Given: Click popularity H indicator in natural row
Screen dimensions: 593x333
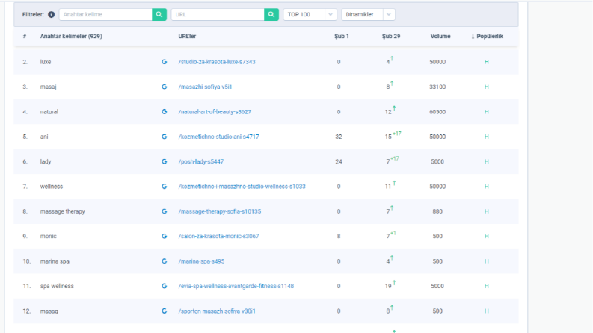Looking at the screenshot, I should point(487,112).
